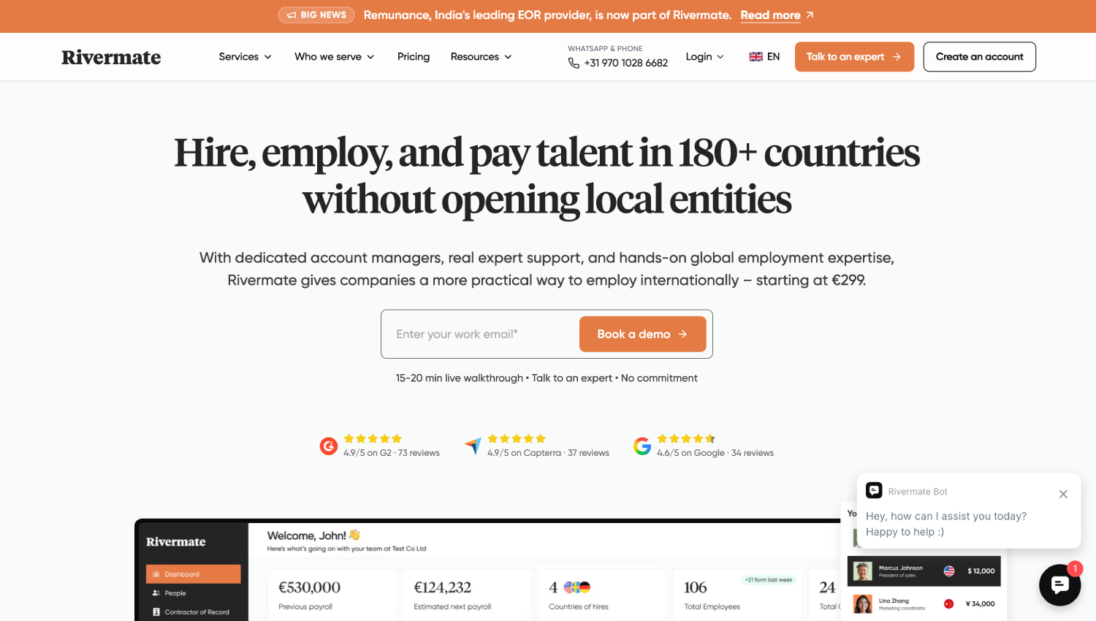Click the megaphone BIG NEWS badge
1096x621 pixels.
[316, 15]
